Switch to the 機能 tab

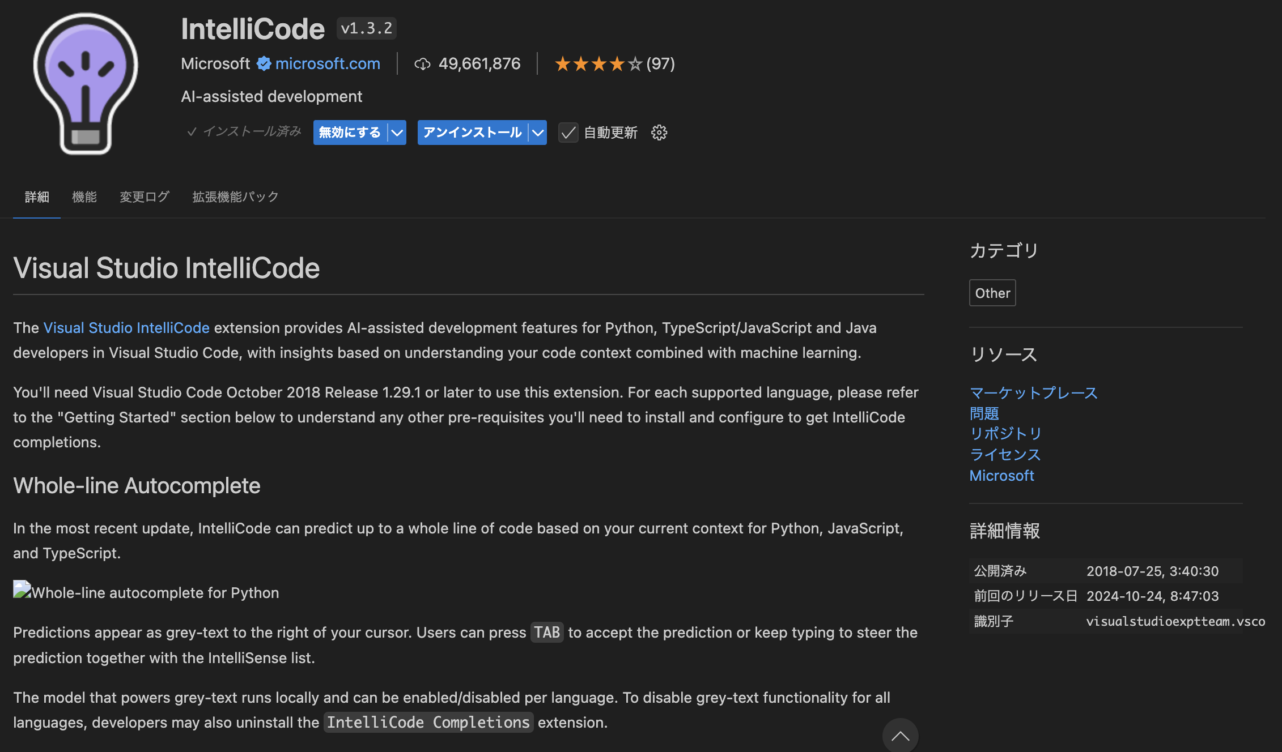pos(84,196)
